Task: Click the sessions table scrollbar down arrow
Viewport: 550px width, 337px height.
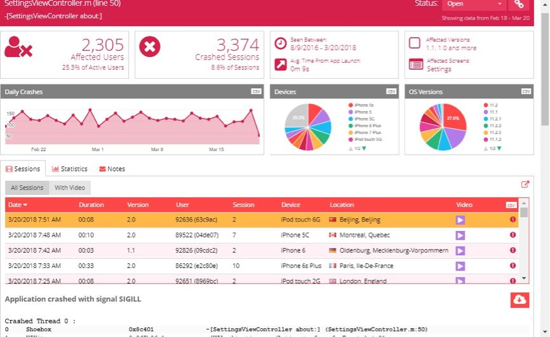Action: point(524,278)
